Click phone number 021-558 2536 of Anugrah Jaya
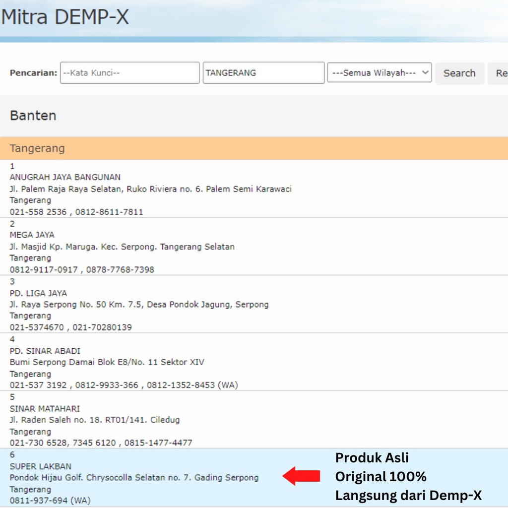Viewport: 508px width, 508px height. 39,212
